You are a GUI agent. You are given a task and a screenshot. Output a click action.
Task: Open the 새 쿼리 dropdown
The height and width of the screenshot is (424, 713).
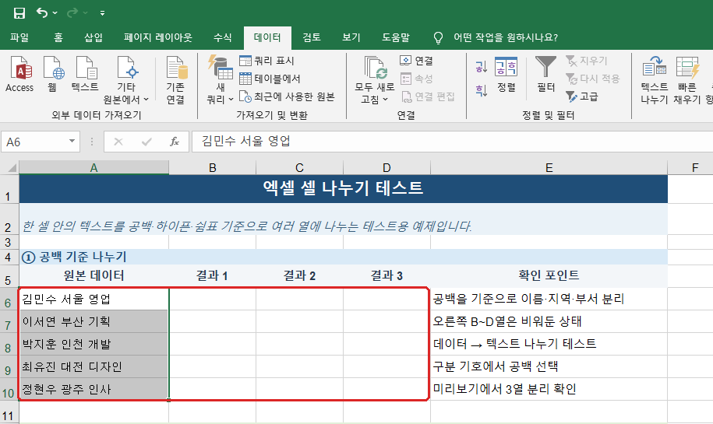pyautogui.click(x=220, y=80)
